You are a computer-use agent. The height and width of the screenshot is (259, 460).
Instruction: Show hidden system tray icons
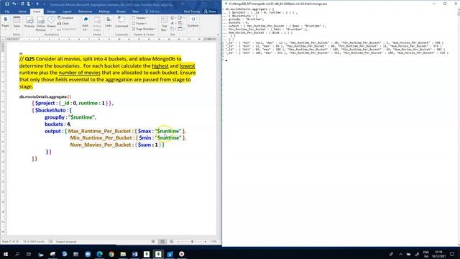click(x=400, y=254)
